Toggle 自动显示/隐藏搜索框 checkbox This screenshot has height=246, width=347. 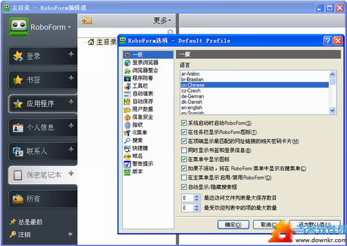coord(184,187)
